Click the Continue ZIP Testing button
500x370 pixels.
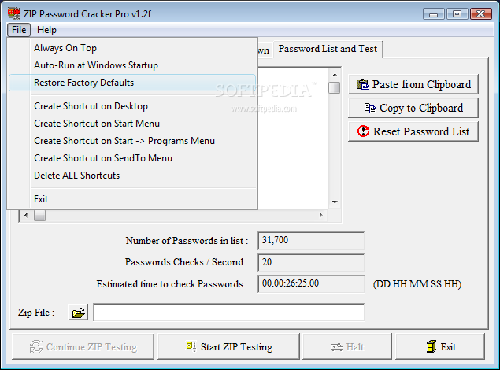83,346
